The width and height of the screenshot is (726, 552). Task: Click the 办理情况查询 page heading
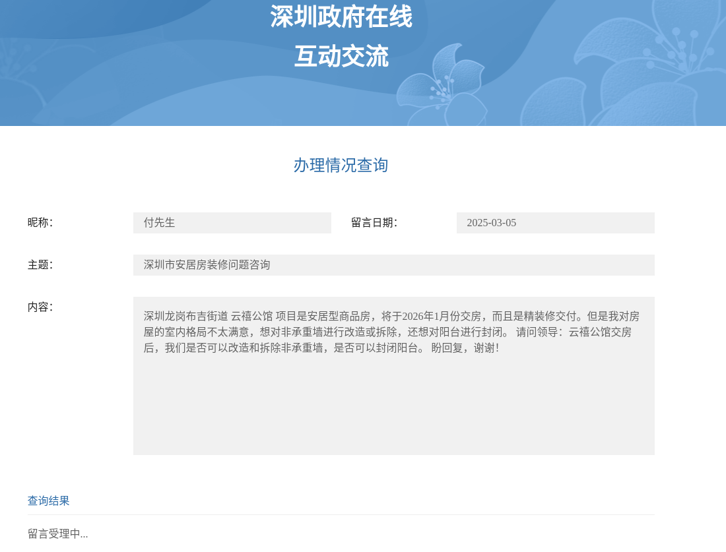(341, 165)
